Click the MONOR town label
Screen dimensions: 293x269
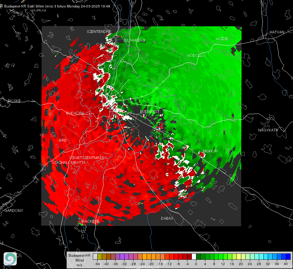[210, 151]
